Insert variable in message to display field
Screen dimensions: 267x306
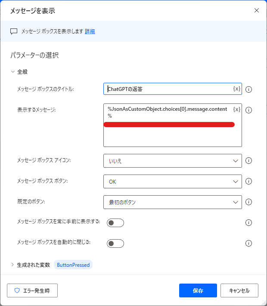point(237,109)
